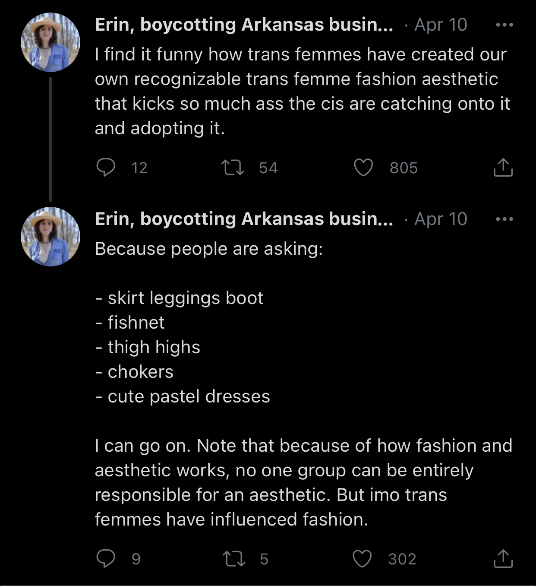Open the three-dot menu on the second tweet
Image resolution: width=536 pixels, height=586 pixels.
tap(504, 219)
